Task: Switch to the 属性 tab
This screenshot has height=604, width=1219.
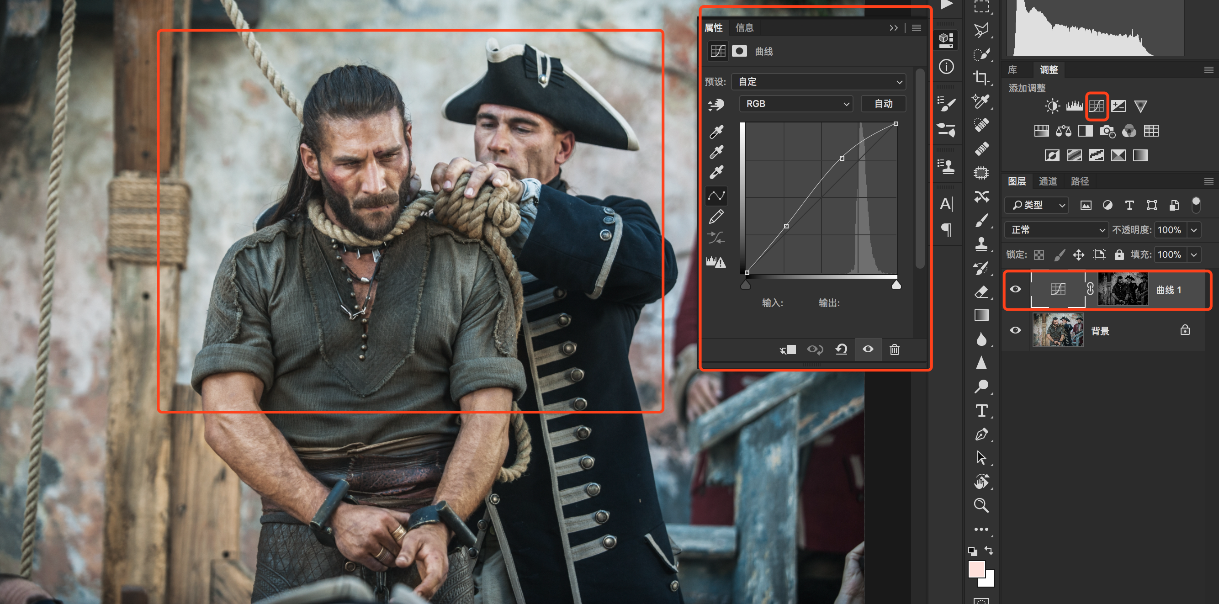Action: (x=714, y=28)
